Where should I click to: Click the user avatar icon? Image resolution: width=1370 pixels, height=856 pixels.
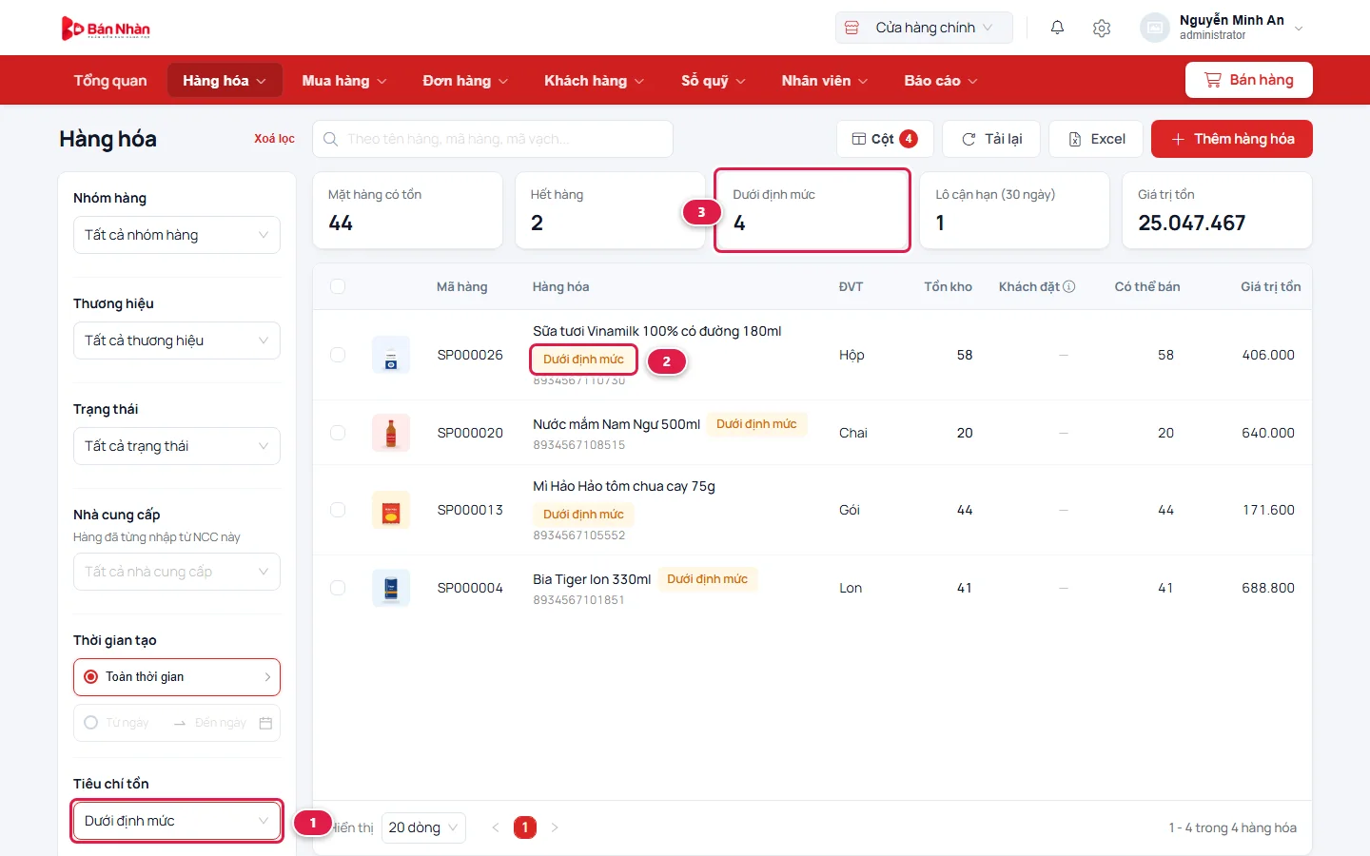(1154, 28)
